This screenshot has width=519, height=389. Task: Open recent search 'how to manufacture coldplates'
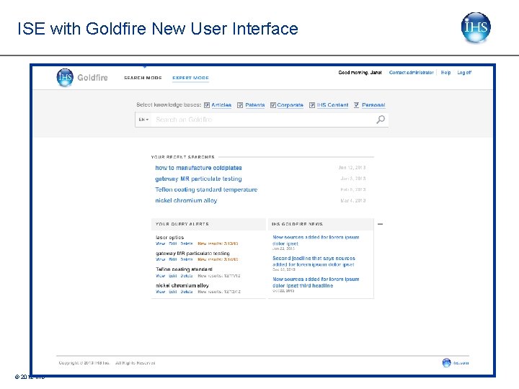point(198,168)
